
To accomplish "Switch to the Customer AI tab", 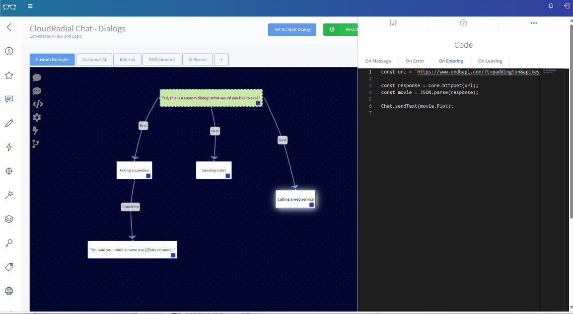I will (x=94, y=60).
